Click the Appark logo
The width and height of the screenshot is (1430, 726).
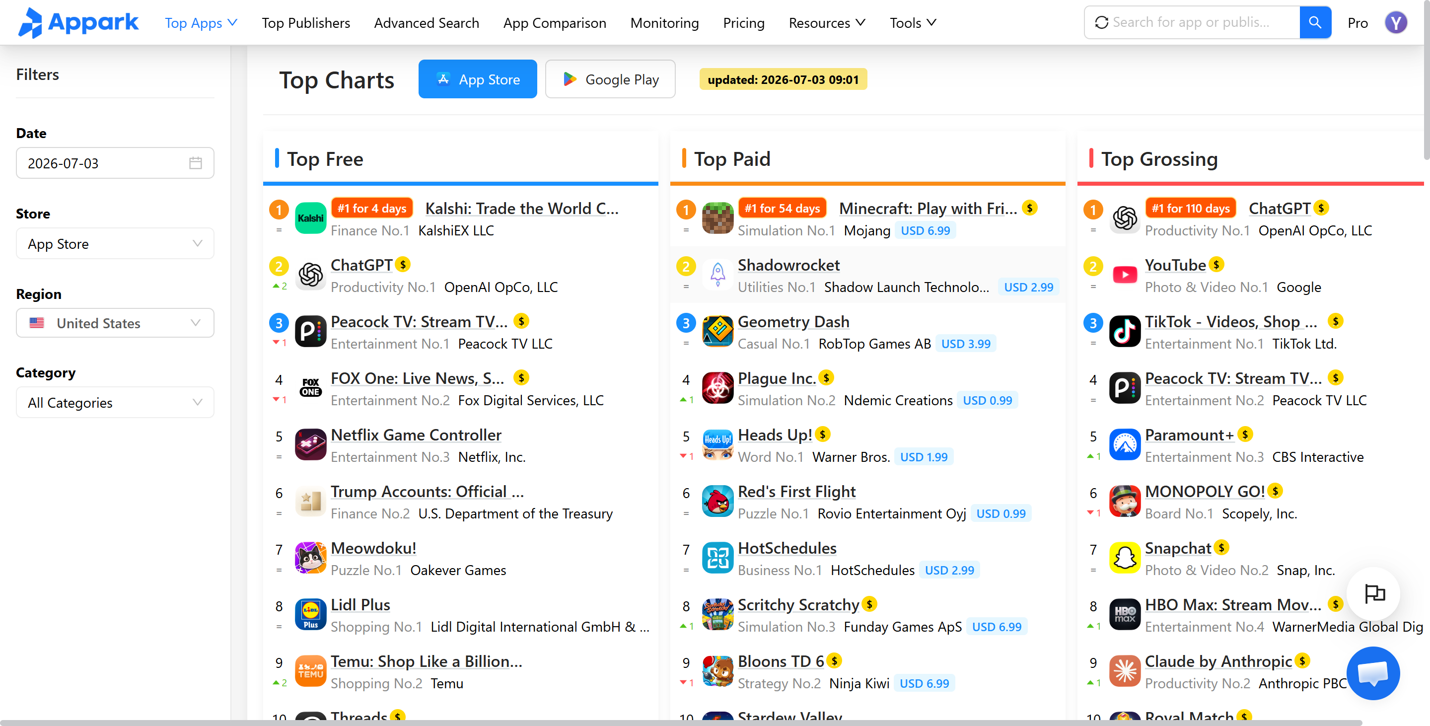pos(78,23)
